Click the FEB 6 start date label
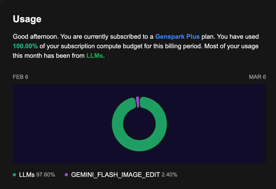 click(21, 77)
